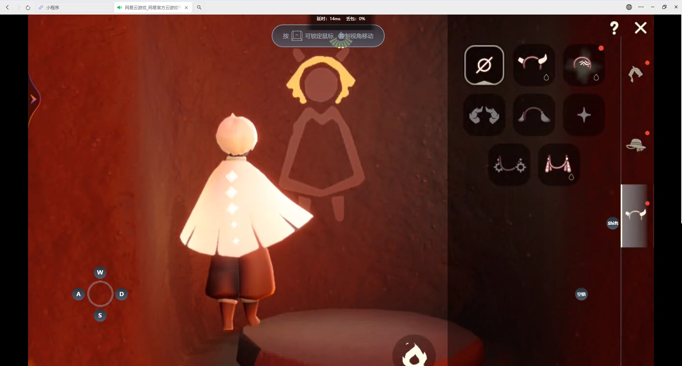
Task: Click the 延时 14ms latency readout
Action: tap(329, 19)
